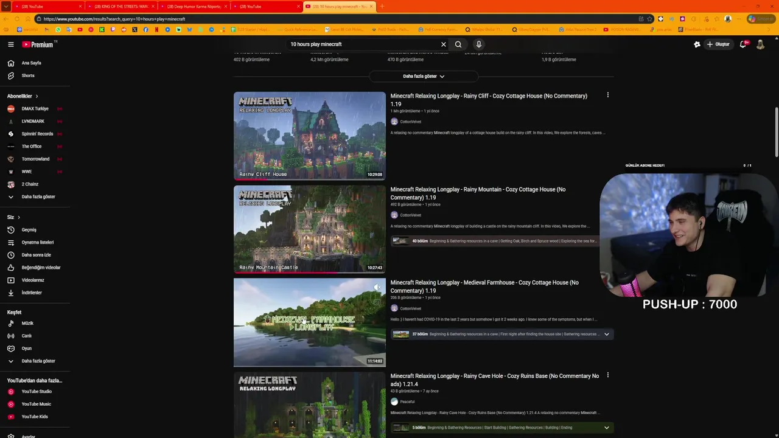Mute the Medieval Farmhouse preview

click(x=377, y=287)
